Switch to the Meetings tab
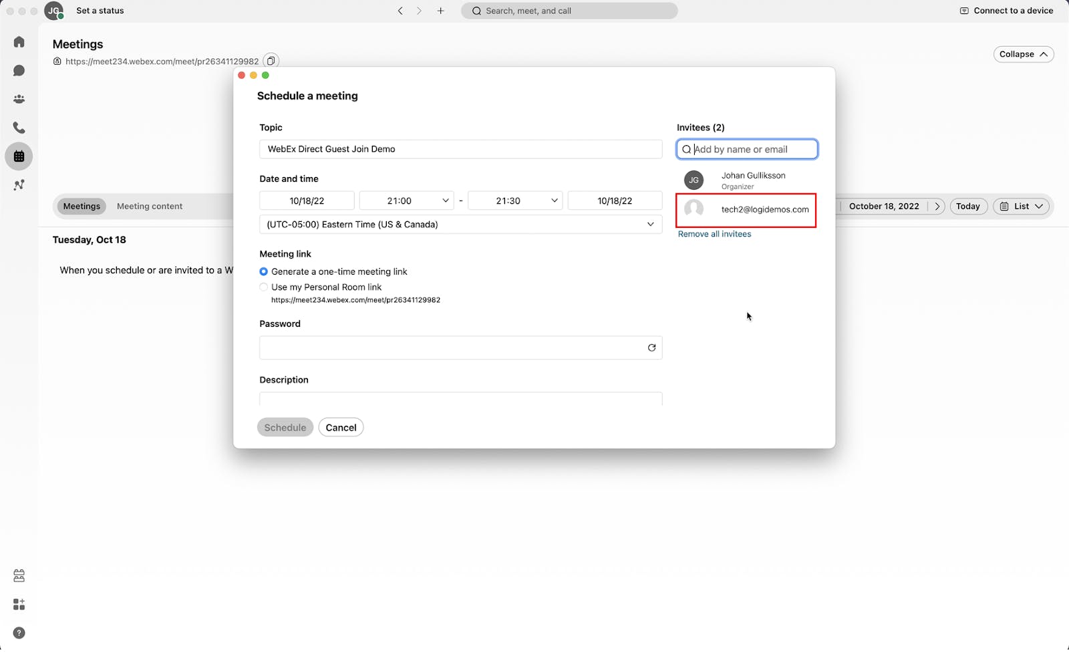The height and width of the screenshot is (655, 1069). coord(82,207)
